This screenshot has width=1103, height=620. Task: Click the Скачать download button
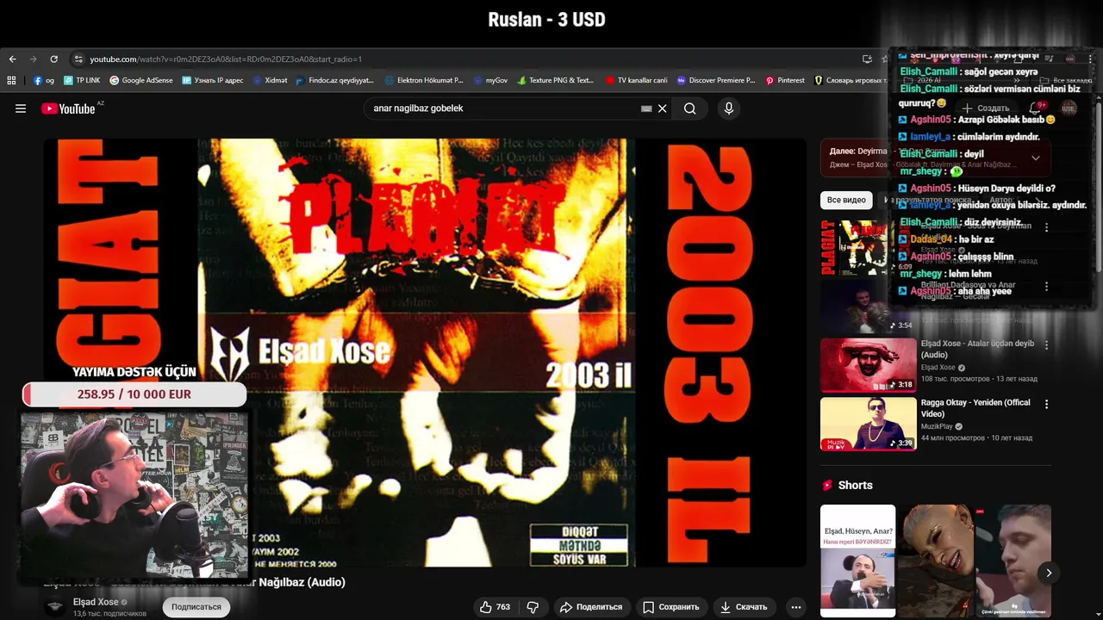[x=744, y=607]
